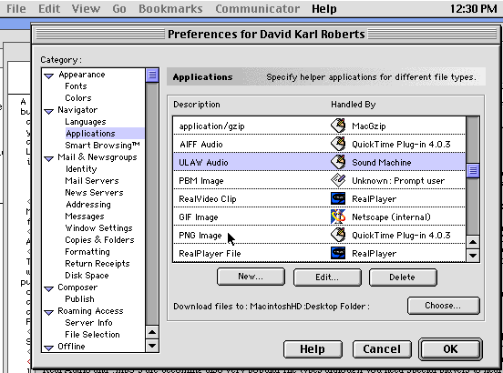Viewport: 503px width, 373px height.
Task: Select the Identity category
Action: (x=81, y=169)
